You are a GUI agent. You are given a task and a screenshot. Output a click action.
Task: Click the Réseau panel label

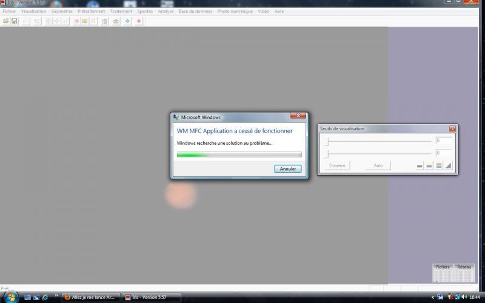pyautogui.click(x=464, y=267)
